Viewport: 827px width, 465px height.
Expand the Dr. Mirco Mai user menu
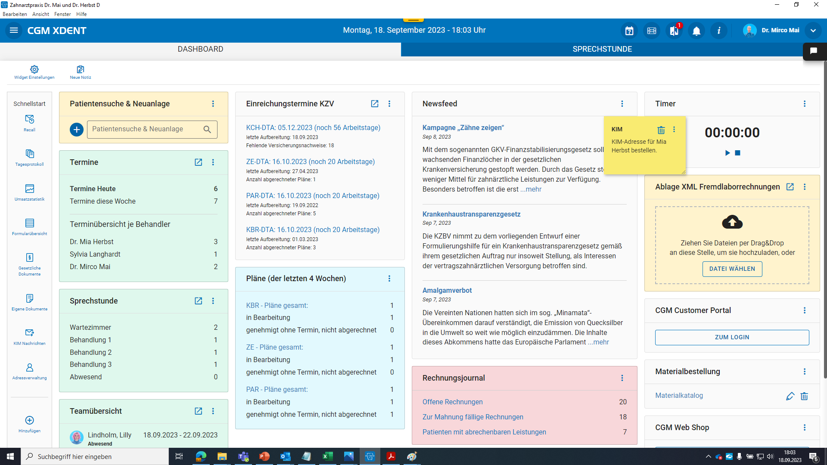pyautogui.click(x=813, y=31)
